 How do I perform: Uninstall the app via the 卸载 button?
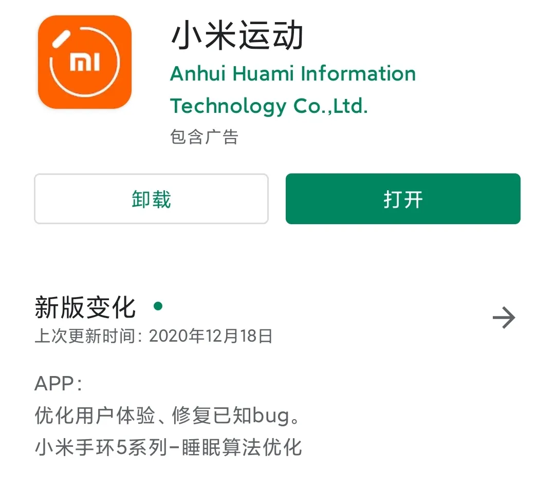pyautogui.click(x=151, y=199)
